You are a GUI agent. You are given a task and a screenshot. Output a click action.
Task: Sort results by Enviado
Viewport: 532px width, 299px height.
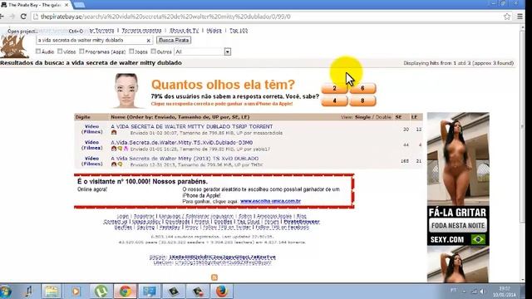(x=164, y=117)
